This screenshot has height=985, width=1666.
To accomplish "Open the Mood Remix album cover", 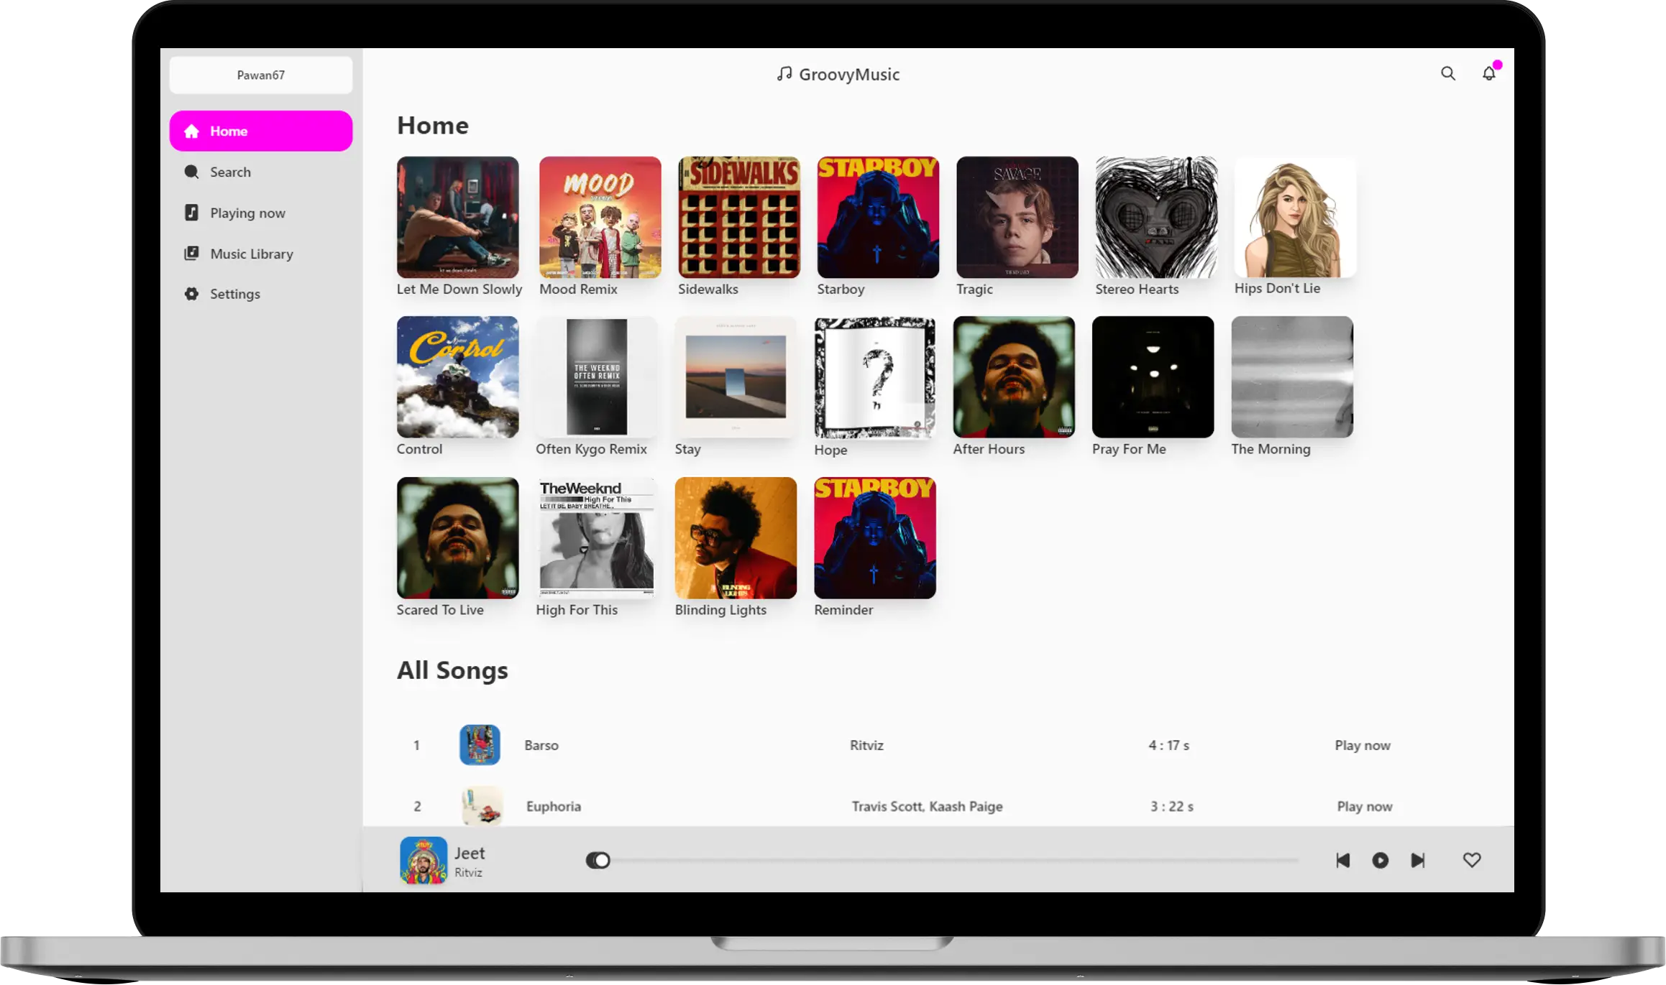I will point(600,217).
